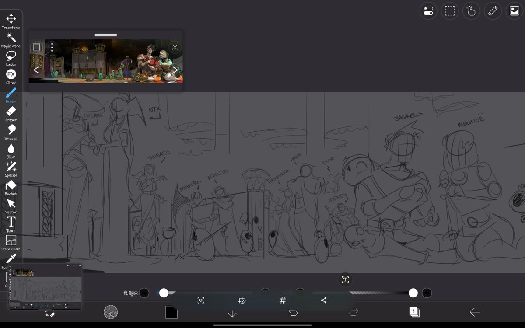Switch between brush and eraser
This screenshot has width=525, height=328.
click(50, 314)
